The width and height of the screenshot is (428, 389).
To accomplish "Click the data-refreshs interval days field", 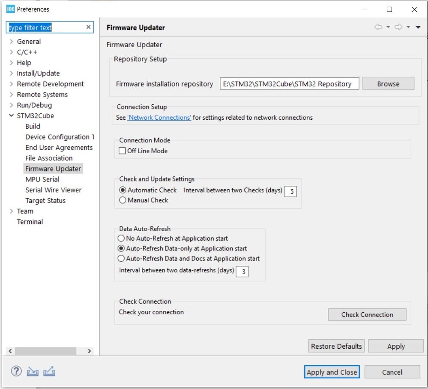I will (242, 271).
